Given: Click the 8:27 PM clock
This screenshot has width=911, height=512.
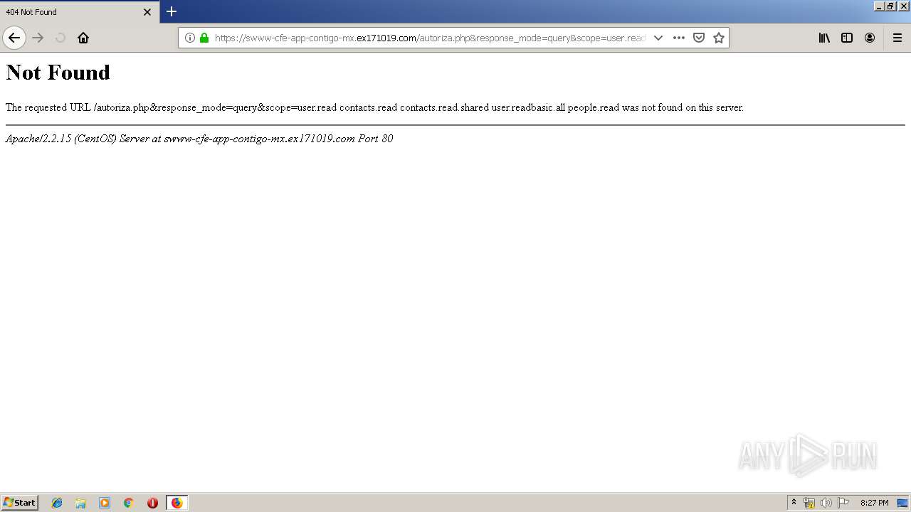Looking at the screenshot, I should click(874, 503).
